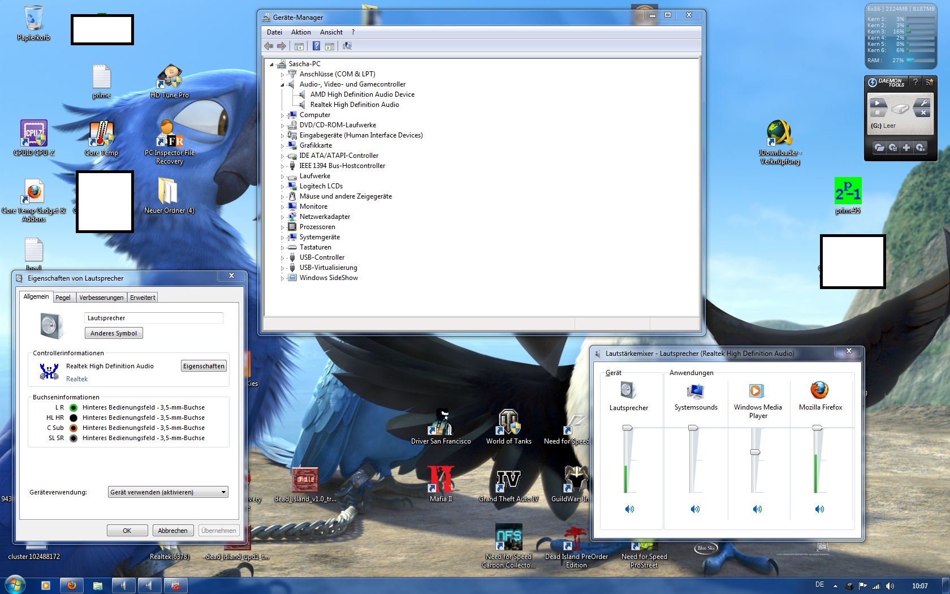The width and height of the screenshot is (950, 594).
Task: Collapse Audio-, Video- und Gamecontroller node
Action: tap(282, 84)
